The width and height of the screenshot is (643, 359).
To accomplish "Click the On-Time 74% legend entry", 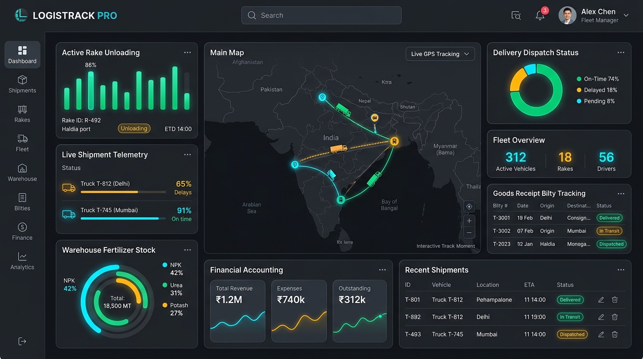I will point(598,79).
